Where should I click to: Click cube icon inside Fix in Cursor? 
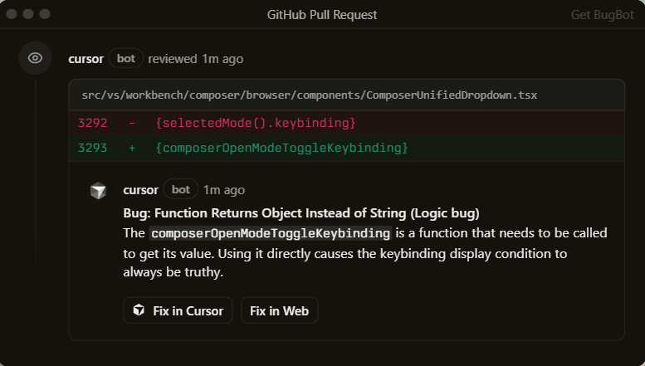coord(139,311)
